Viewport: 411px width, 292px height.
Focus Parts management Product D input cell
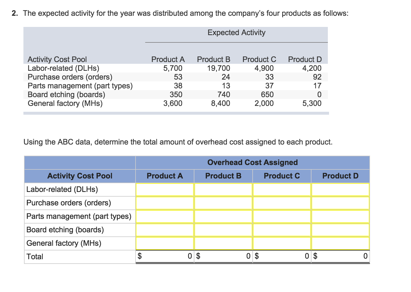(x=340, y=217)
